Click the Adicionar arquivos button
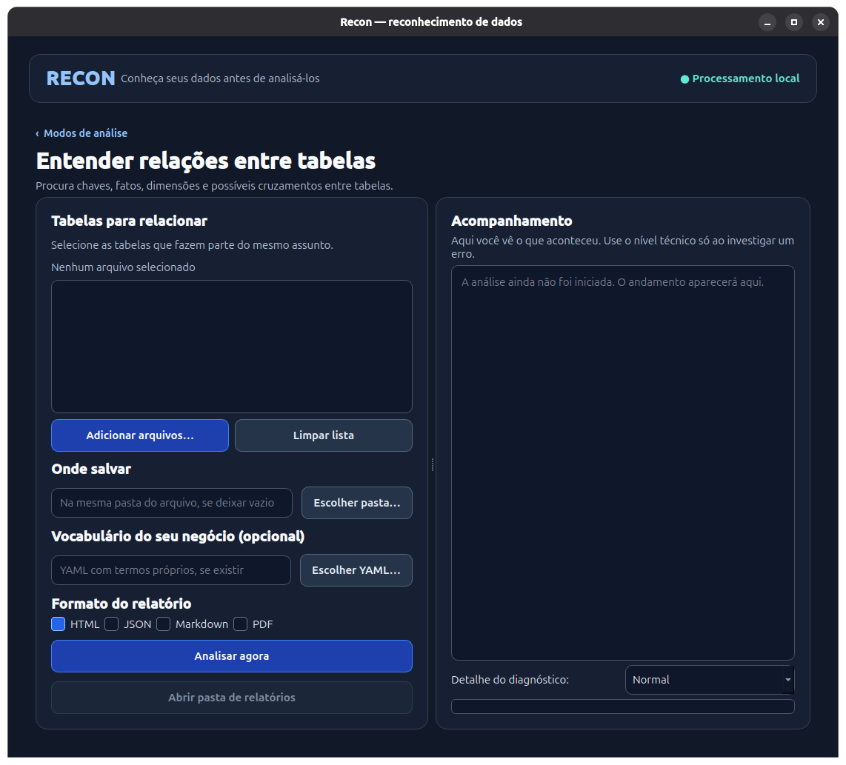The height and width of the screenshot is (765, 846). (x=140, y=435)
